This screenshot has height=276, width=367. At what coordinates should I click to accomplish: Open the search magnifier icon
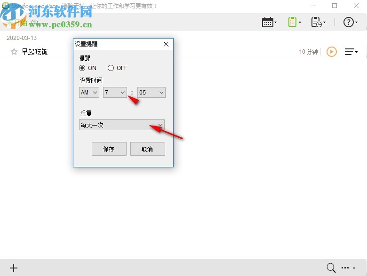[331, 268]
